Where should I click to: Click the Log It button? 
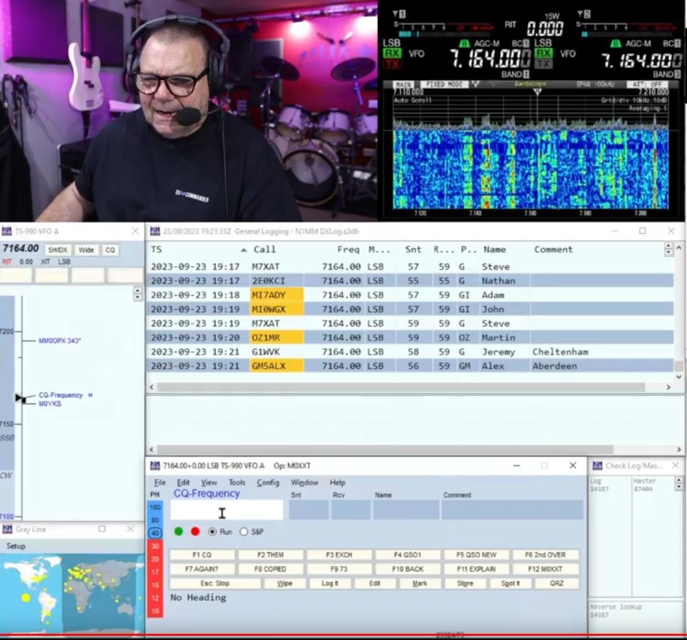click(x=330, y=583)
